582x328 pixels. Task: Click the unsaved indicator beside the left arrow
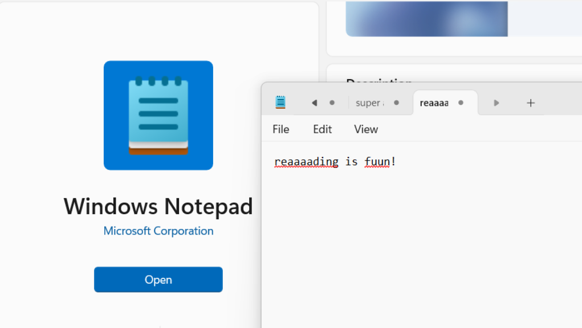tap(332, 102)
